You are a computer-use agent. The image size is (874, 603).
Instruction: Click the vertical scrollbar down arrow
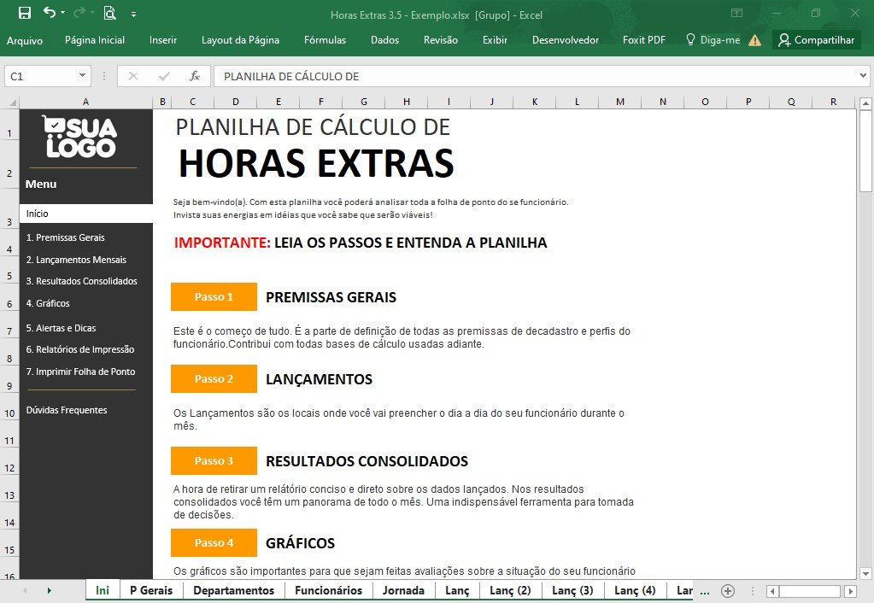[x=865, y=573]
